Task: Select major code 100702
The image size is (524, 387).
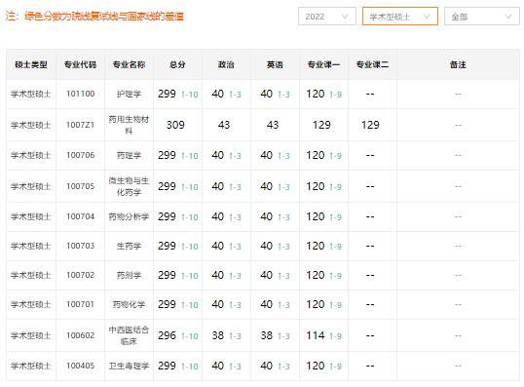Action: (80, 275)
